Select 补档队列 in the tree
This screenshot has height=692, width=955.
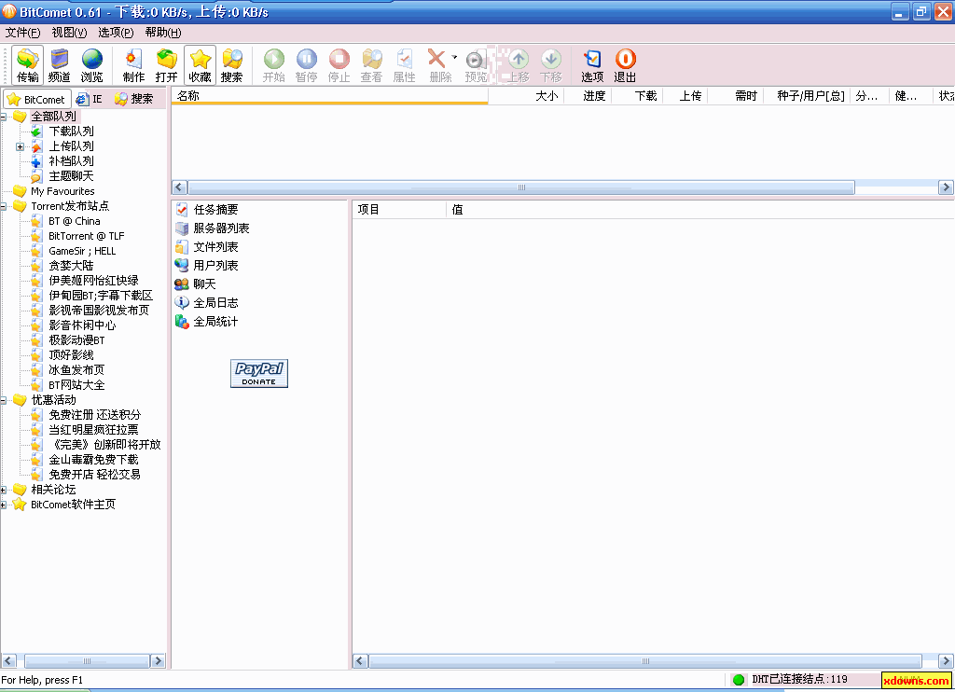click(71, 160)
